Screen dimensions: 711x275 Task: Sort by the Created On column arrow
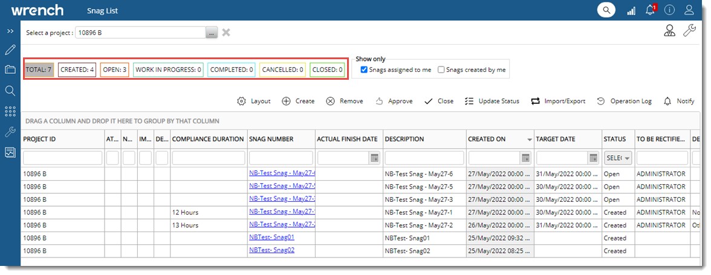(x=530, y=140)
